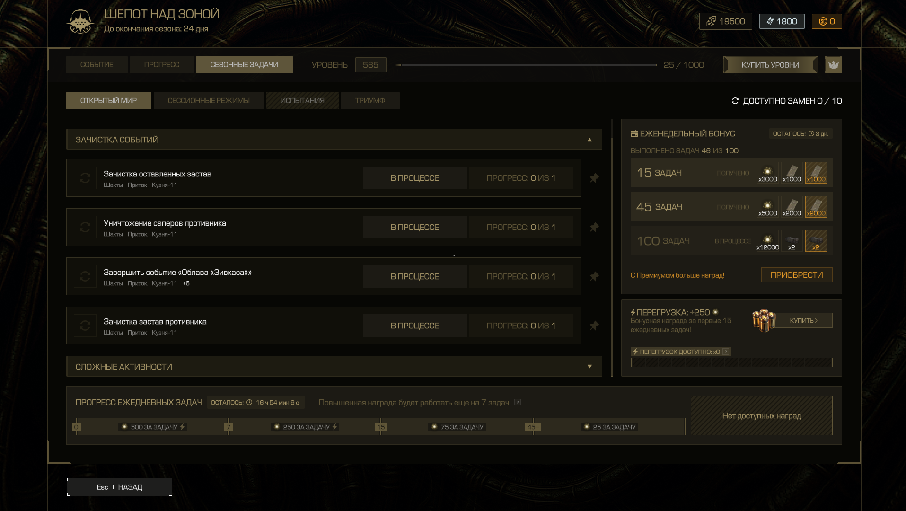Replace task Уничтожение саперов противника via refresh icon

[85, 227]
